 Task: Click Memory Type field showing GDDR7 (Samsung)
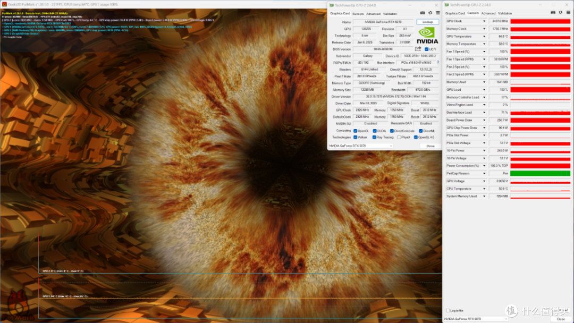click(x=372, y=83)
